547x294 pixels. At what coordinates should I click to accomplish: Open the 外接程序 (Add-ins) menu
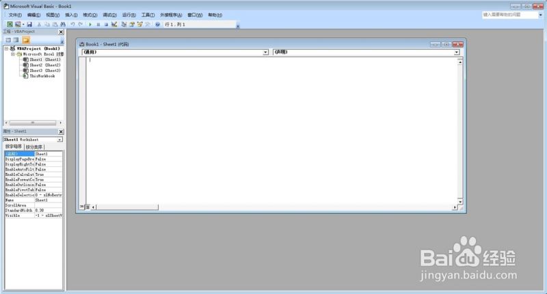coord(171,15)
